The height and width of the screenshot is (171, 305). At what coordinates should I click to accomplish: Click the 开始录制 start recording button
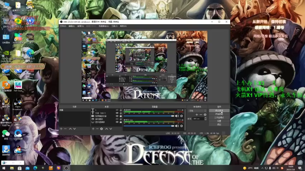pyautogui.click(x=219, y=114)
